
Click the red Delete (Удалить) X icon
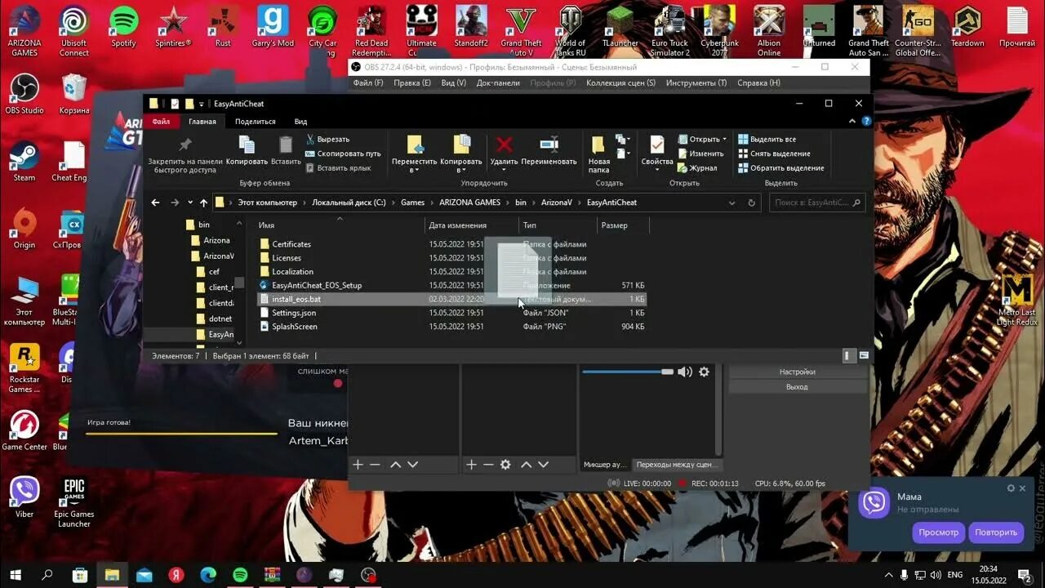point(505,145)
